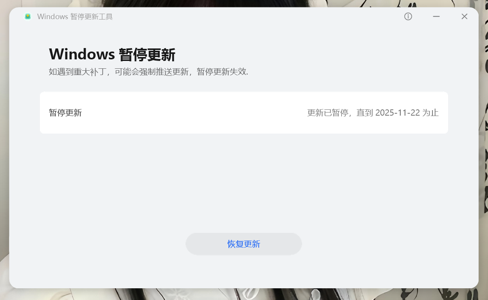Click the green app icon in the title bar
Viewport: 488px width, 300px height.
(x=27, y=16)
